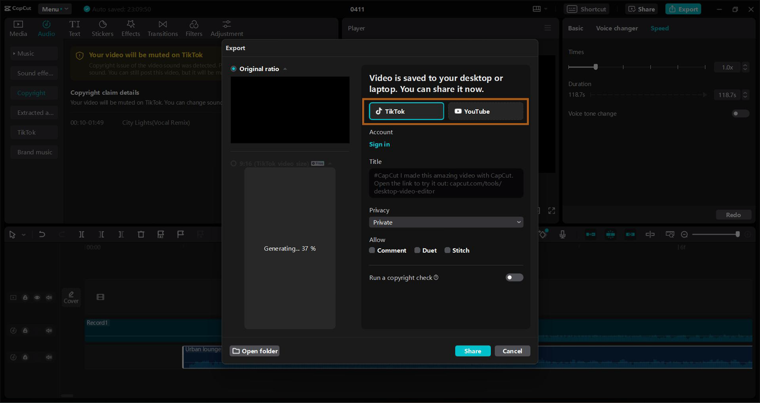Expand the Music category
Viewport: 760px width, 403px height.
point(34,53)
